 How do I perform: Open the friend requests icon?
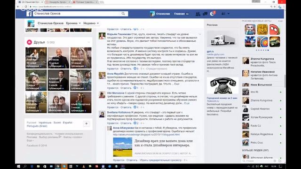click(198, 14)
